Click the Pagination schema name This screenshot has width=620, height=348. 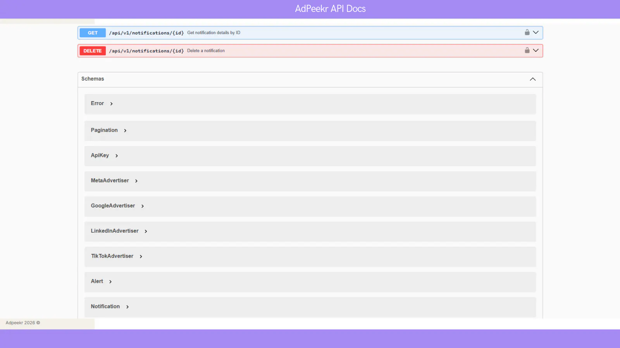coord(104,130)
